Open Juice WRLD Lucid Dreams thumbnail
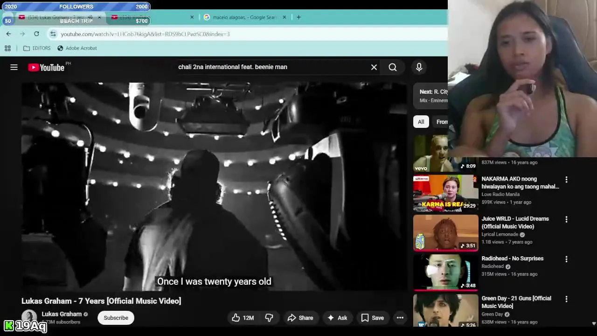The image size is (597, 336). click(445, 233)
